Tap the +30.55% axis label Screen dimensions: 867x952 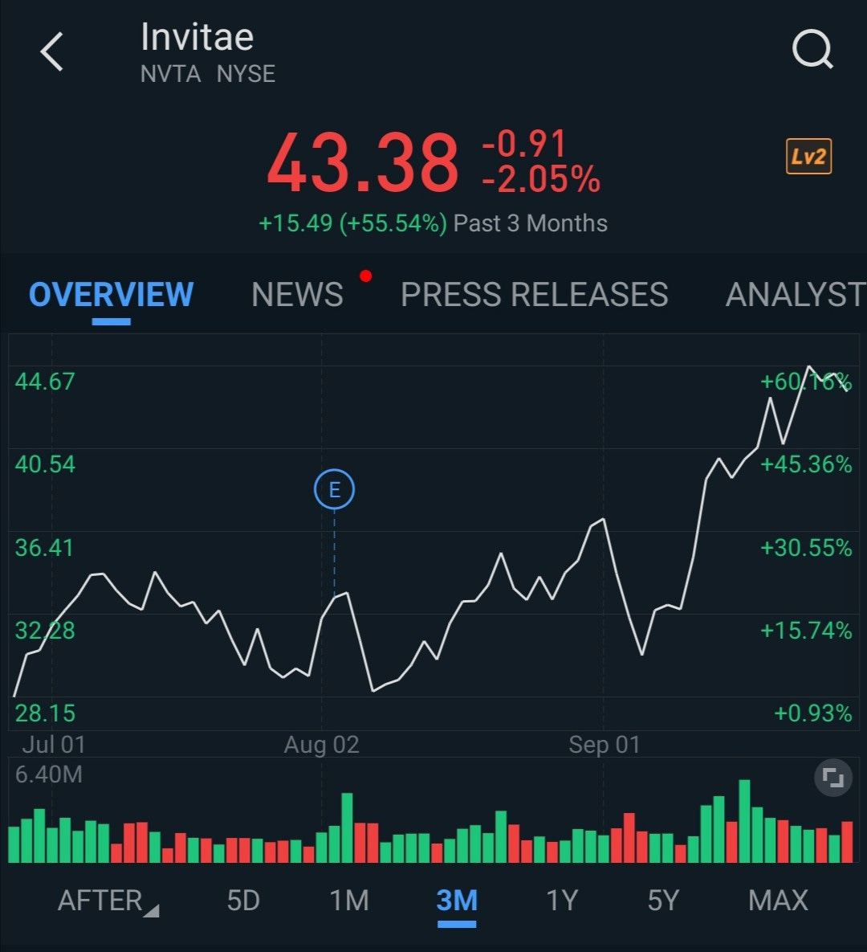coord(806,548)
